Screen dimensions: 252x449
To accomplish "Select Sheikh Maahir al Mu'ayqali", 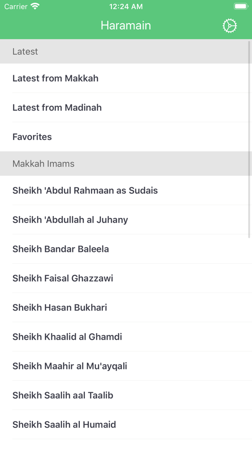I will pyautogui.click(x=126, y=366).
